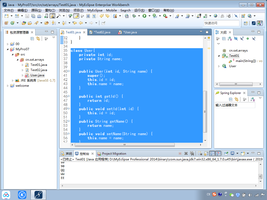This screenshot has width=267, height=200.
Task: Click the Debug bug icon
Action: pyautogui.click(x=134, y=16)
